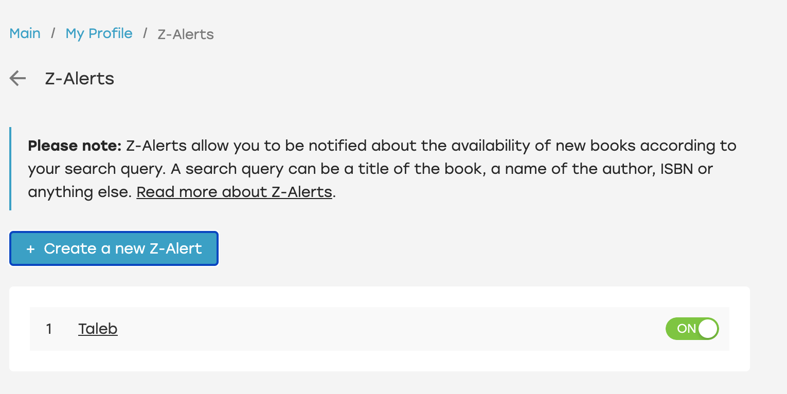Viewport: 787px width, 394px height.
Task: Open the Taleb alert
Action: click(98, 329)
